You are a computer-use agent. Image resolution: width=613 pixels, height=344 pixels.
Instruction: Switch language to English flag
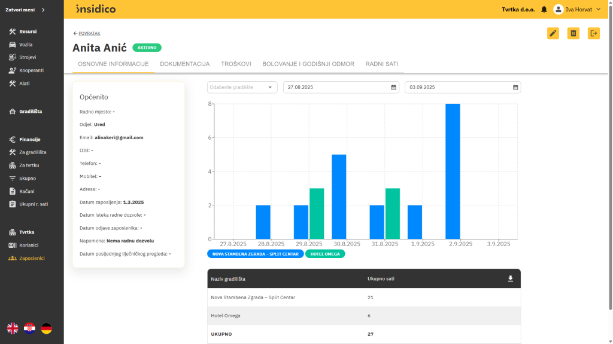(x=13, y=328)
